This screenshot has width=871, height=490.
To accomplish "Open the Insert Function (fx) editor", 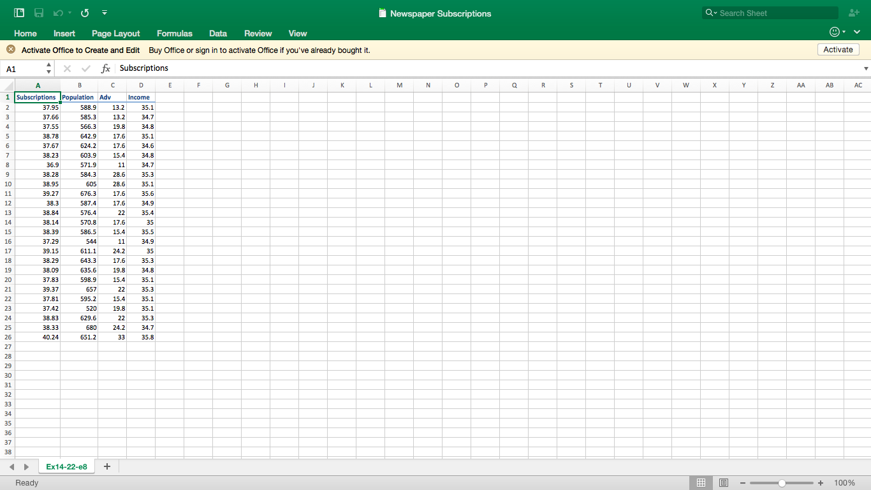I will click(105, 68).
